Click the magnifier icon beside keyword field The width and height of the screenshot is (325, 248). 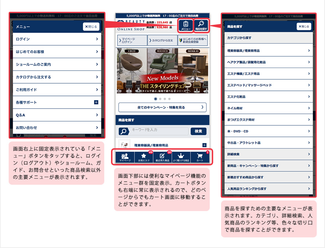click(x=124, y=132)
